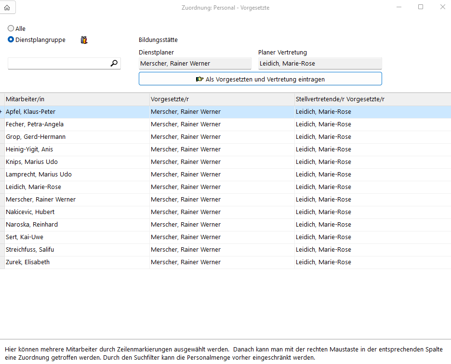Open the Dienstplangruppe selection via the colorful group icon

(x=84, y=40)
